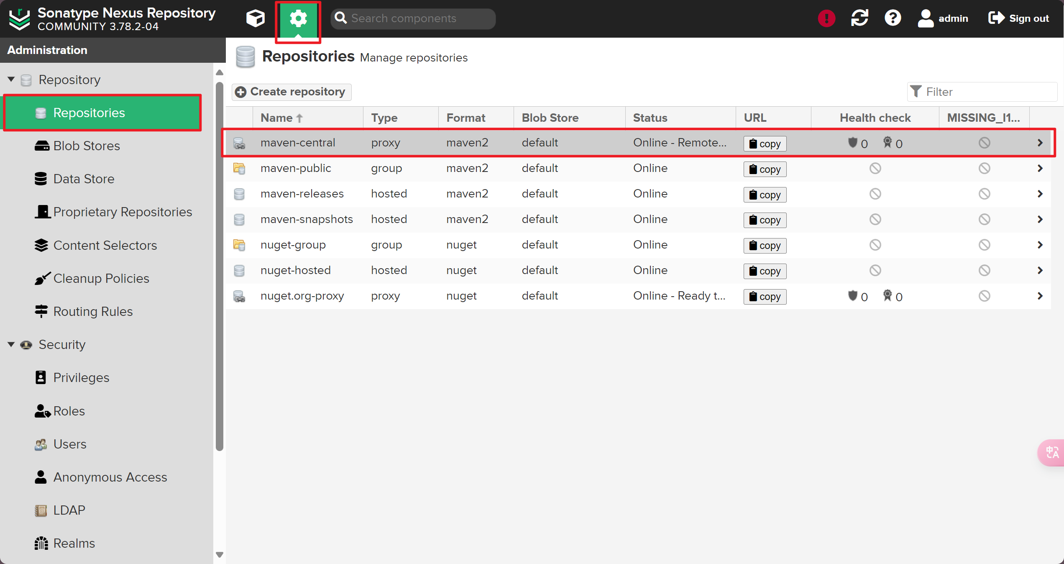
Task: Sort by Blob Store column header
Action: tap(569, 118)
